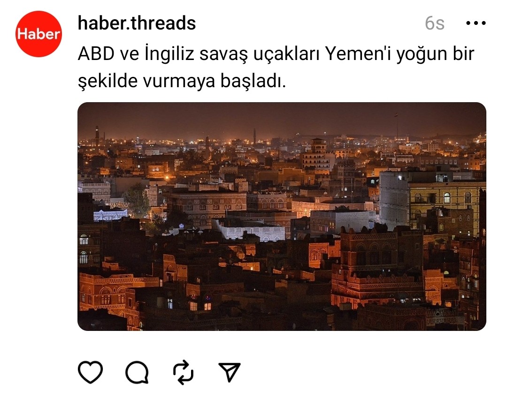The width and height of the screenshot is (507, 397).
Task: Open the three-dot more options menu
Action: pos(476,23)
